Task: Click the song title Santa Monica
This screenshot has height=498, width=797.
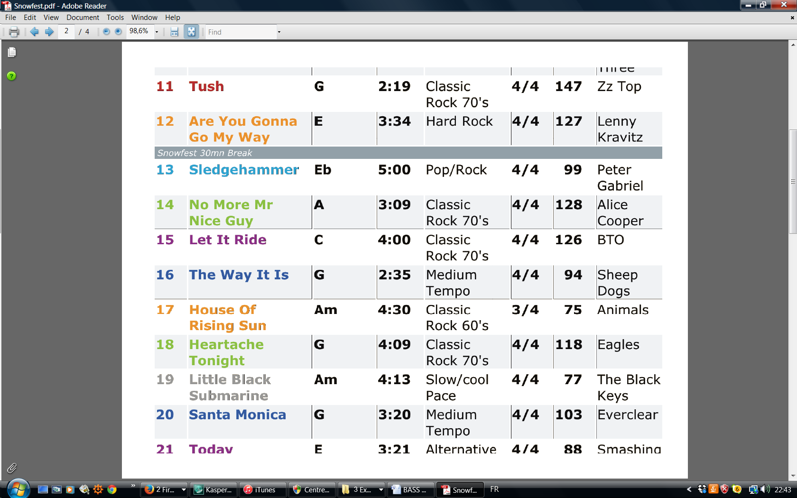Action: [x=237, y=415]
